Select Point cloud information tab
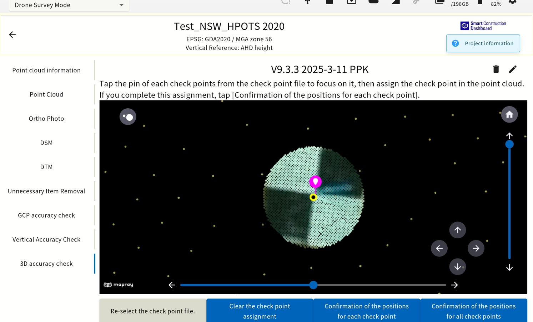The width and height of the screenshot is (533, 322). [46, 70]
